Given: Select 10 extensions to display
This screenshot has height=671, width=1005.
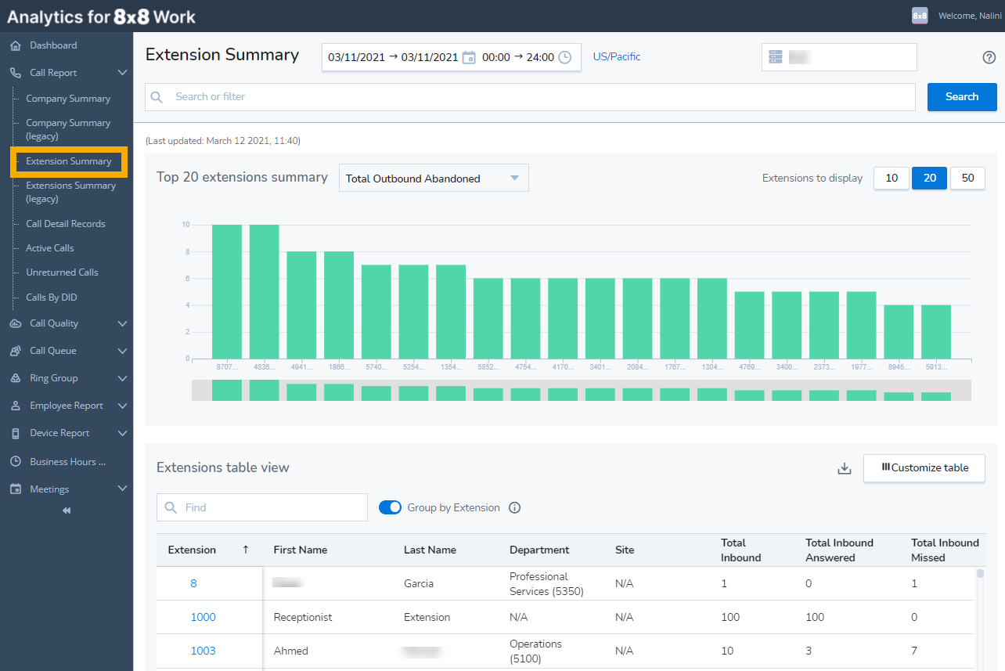Looking at the screenshot, I should [891, 178].
